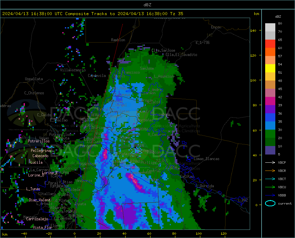Click the 'Lucila' map label

click(x=36, y=162)
